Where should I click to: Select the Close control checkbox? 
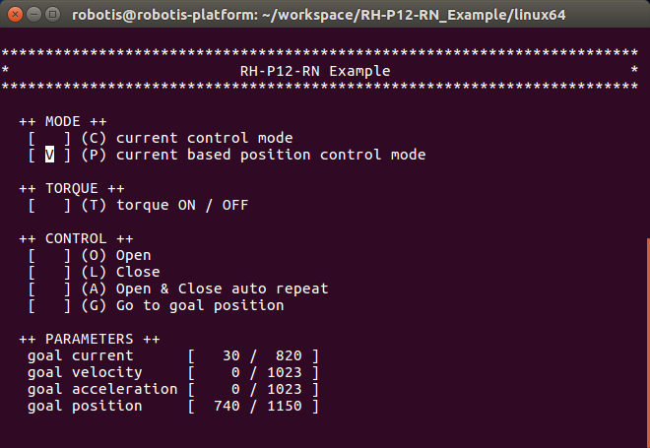[49, 272]
